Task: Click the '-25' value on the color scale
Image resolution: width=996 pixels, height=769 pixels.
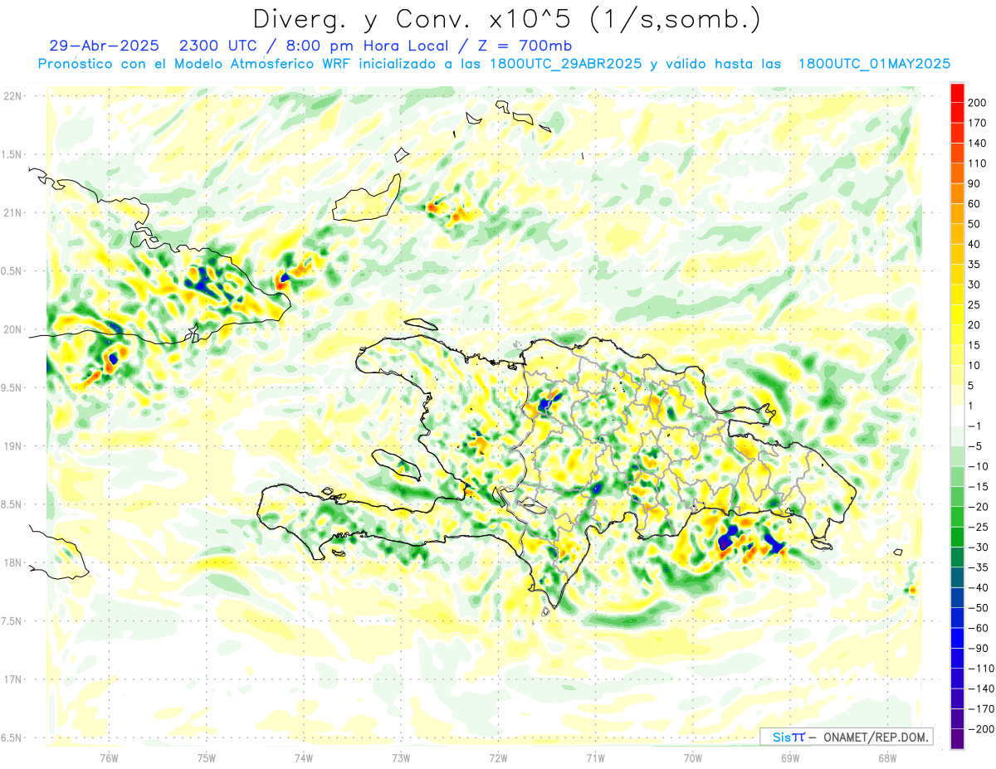Action: click(x=978, y=527)
